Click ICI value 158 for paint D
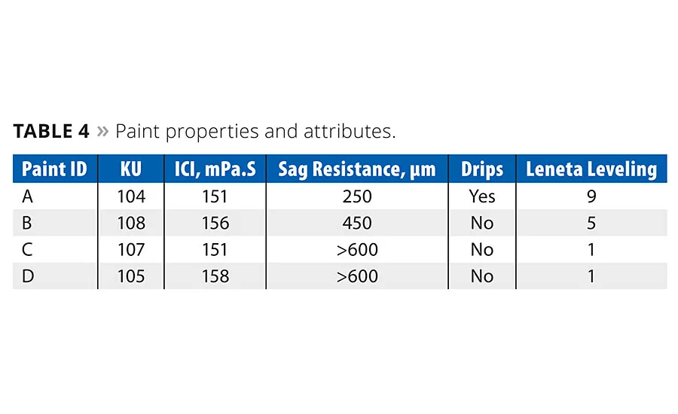678x414 pixels. tap(215, 276)
